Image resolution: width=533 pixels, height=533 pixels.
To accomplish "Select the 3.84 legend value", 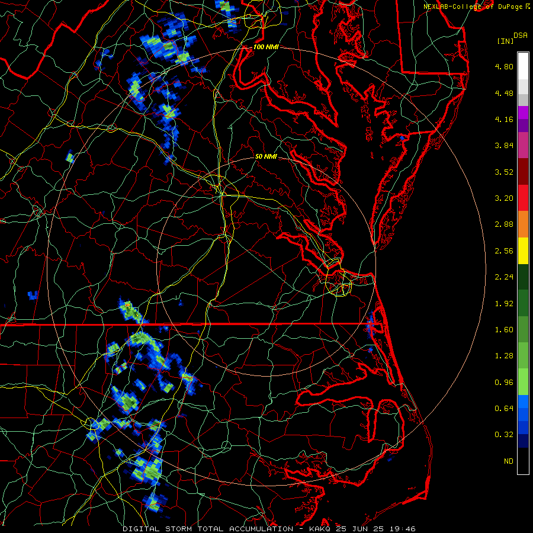I will coord(504,146).
